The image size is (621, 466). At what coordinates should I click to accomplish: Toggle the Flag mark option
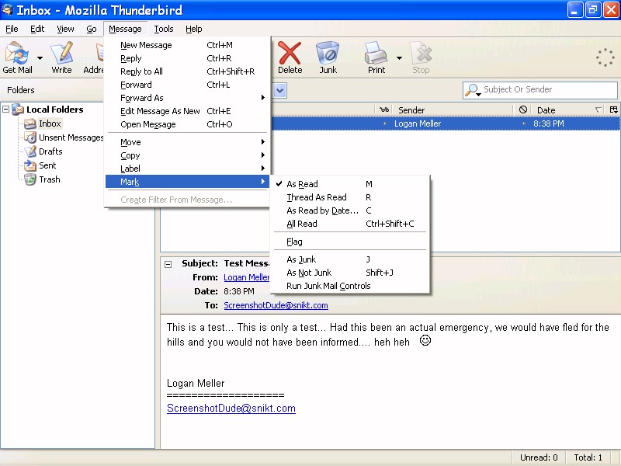click(351, 242)
